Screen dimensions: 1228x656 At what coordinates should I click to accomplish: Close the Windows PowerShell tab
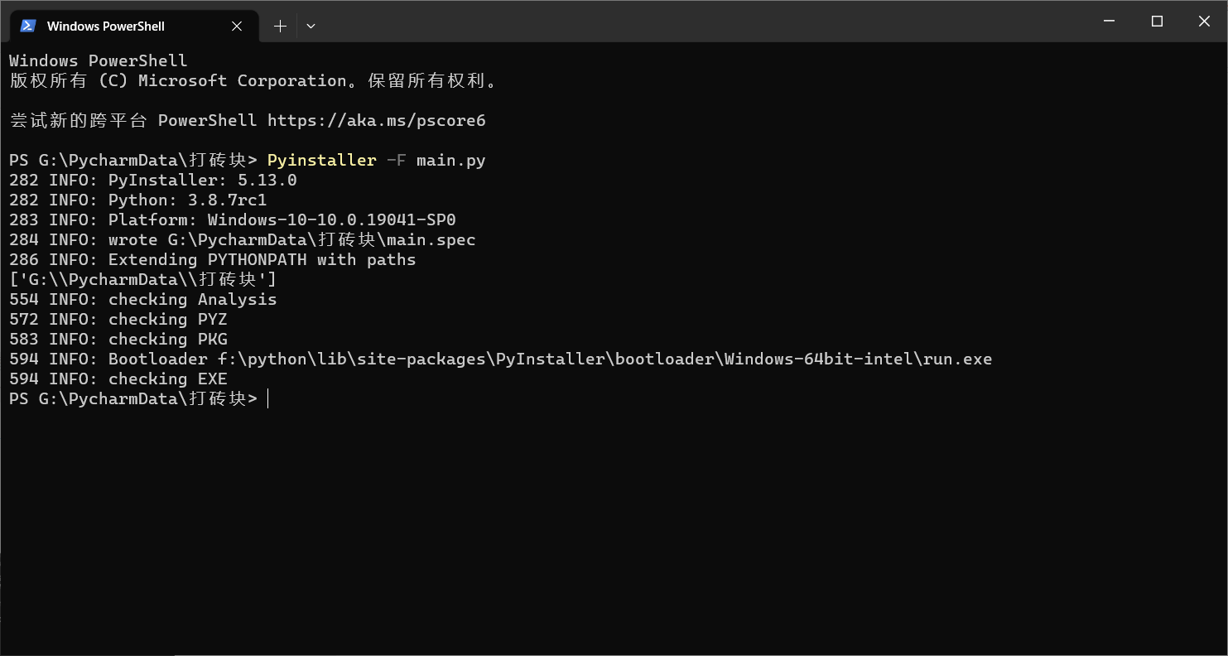[237, 26]
